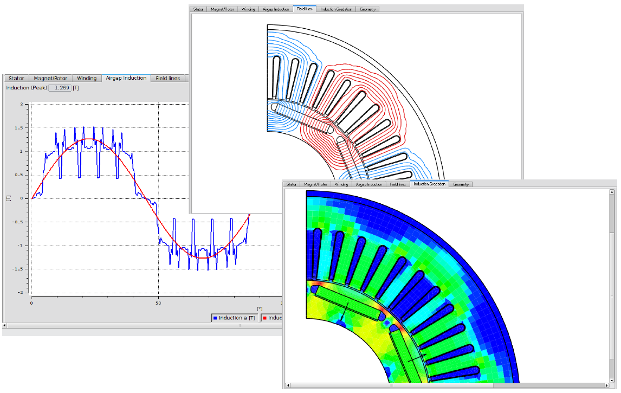Open Airgap Induction tab in gradation window
The width and height of the screenshot is (621, 393).
(x=368, y=184)
